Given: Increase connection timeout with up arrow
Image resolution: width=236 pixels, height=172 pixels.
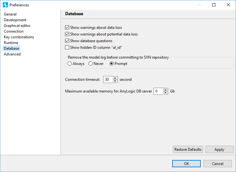Looking at the screenshot, I should click(x=115, y=78).
